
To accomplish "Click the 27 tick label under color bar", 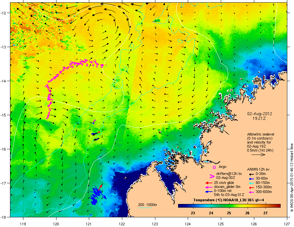I will [266, 213].
